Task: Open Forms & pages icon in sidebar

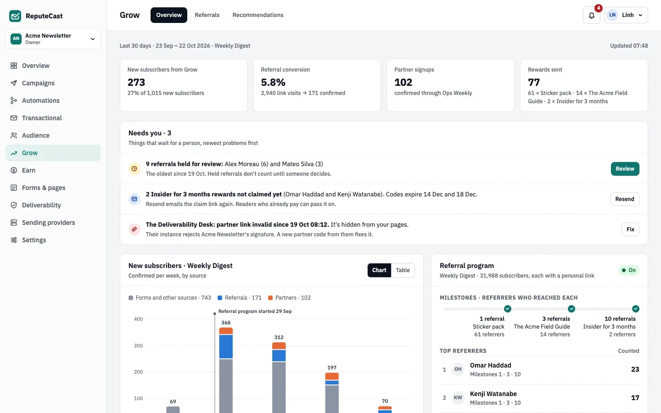Action: [14, 188]
